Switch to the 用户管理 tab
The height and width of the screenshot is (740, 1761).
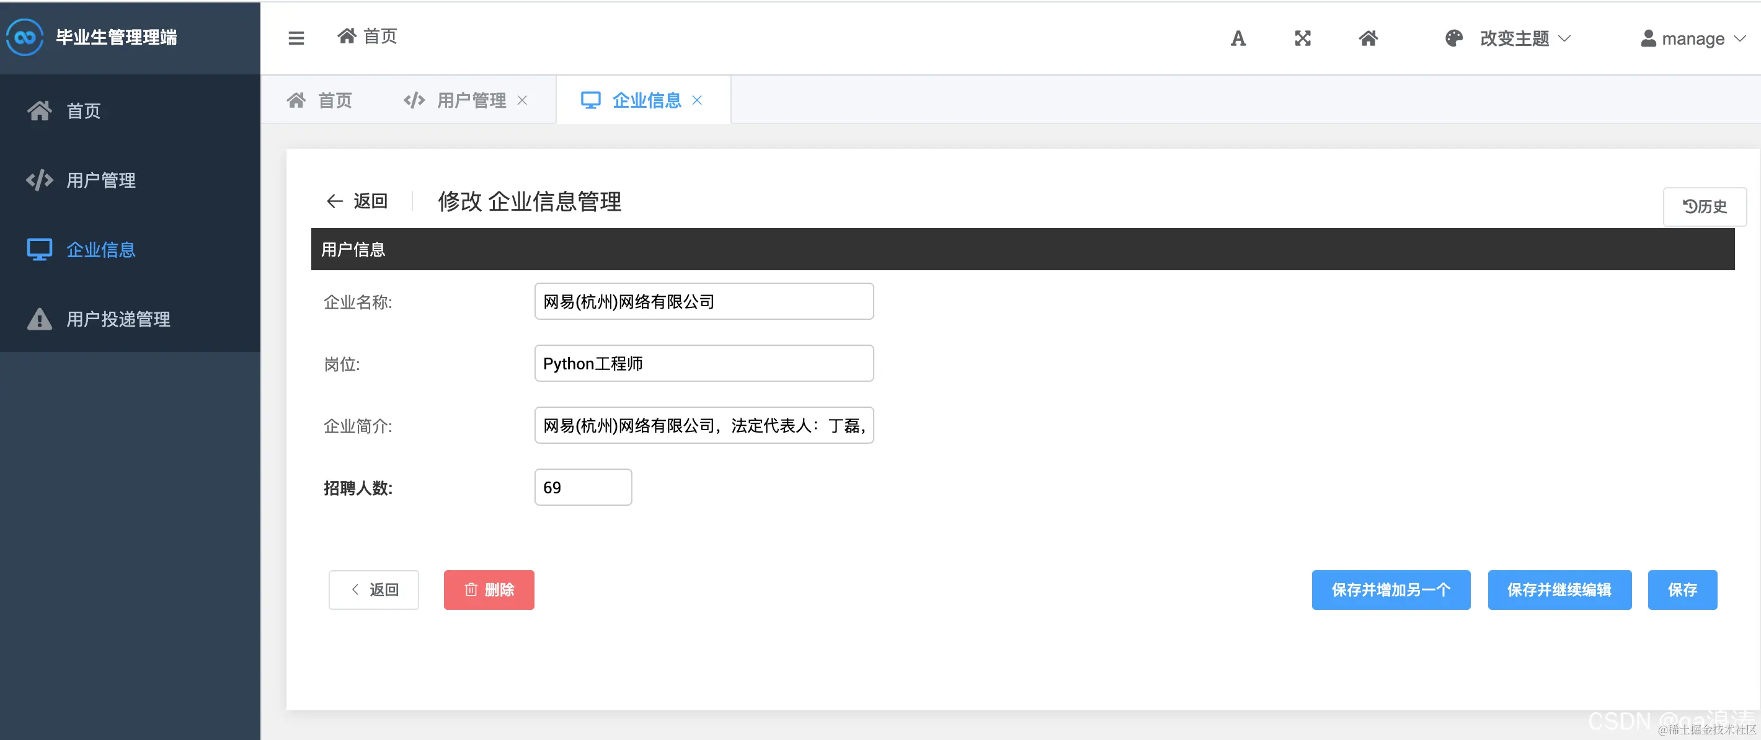[472, 100]
